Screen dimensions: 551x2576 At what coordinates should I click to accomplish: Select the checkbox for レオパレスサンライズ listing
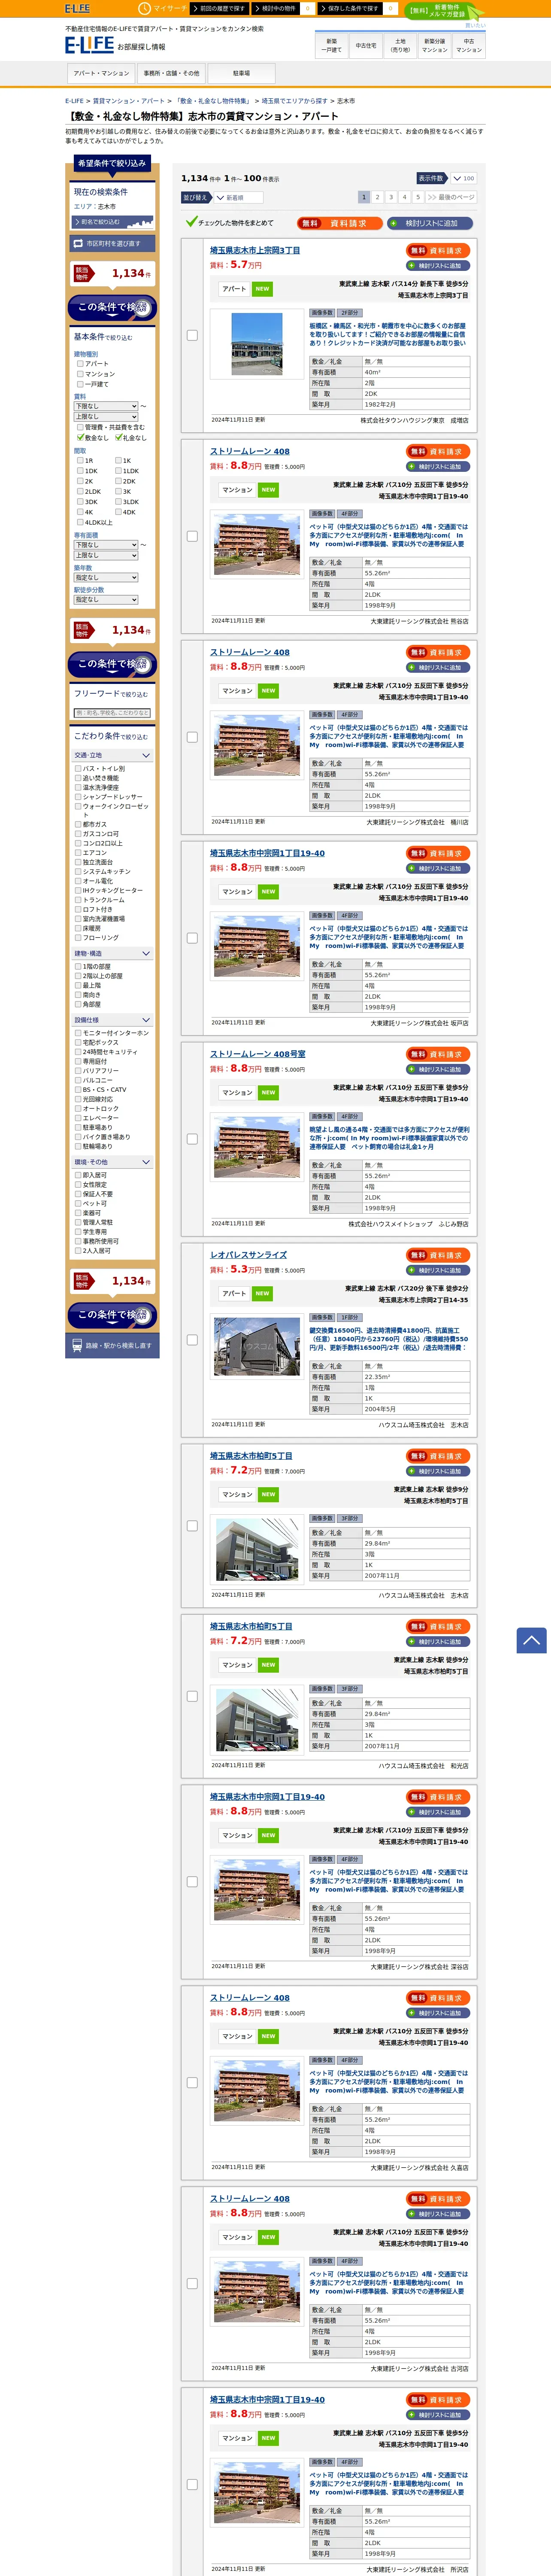coord(192,1340)
